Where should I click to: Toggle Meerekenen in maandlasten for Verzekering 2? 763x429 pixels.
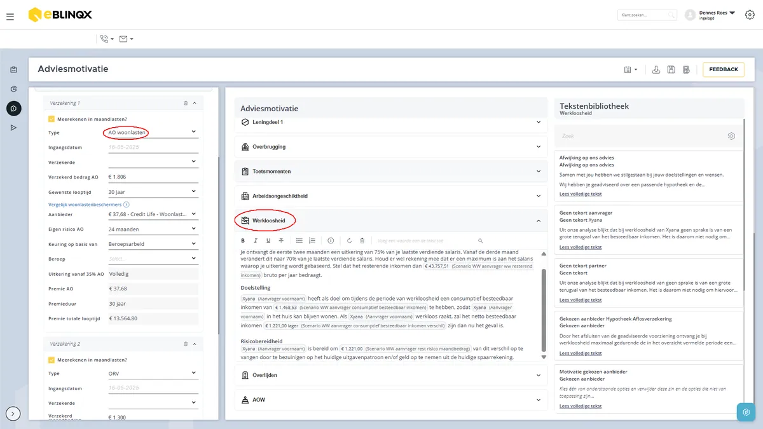[x=52, y=360]
